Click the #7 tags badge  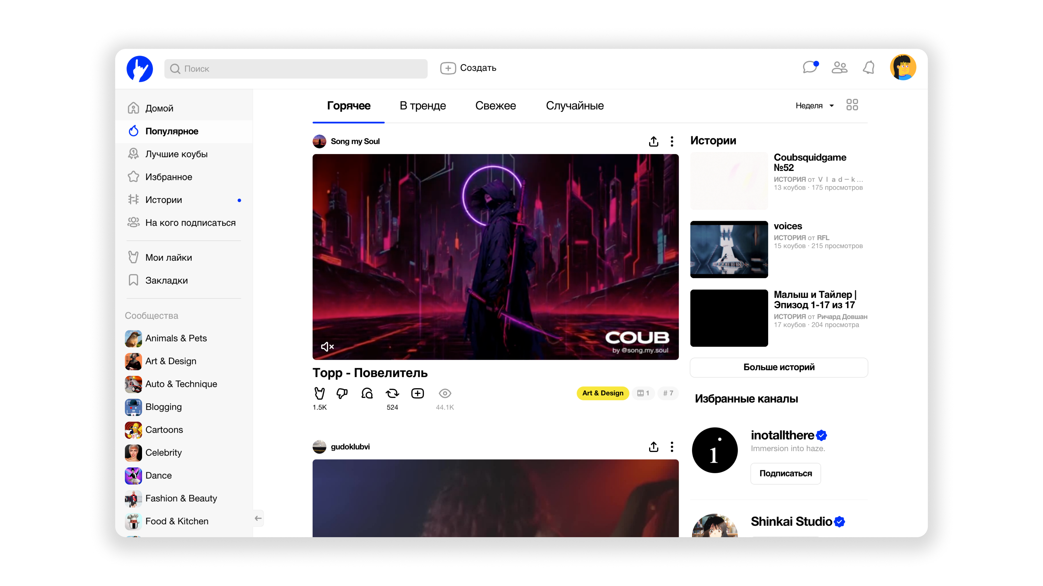pos(668,393)
